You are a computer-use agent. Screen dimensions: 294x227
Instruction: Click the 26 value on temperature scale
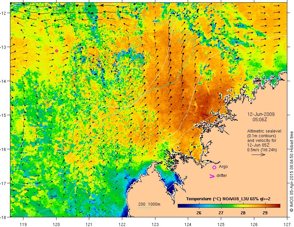pyautogui.click(x=199, y=213)
